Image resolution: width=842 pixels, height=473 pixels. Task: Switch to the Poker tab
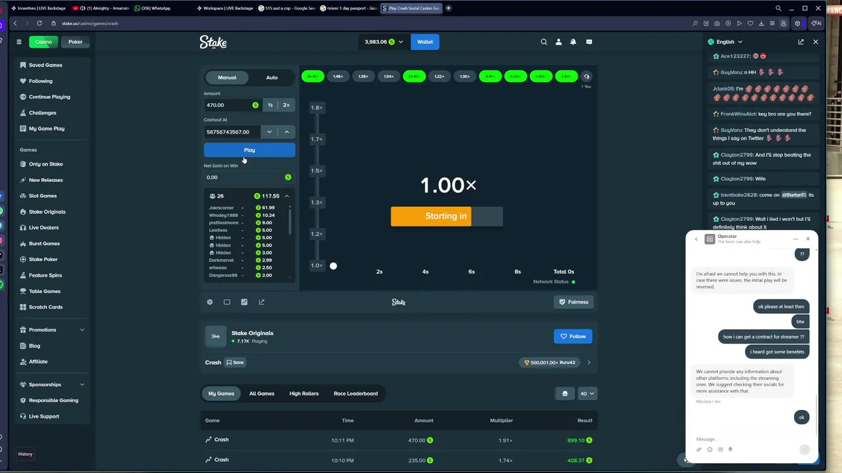(76, 42)
